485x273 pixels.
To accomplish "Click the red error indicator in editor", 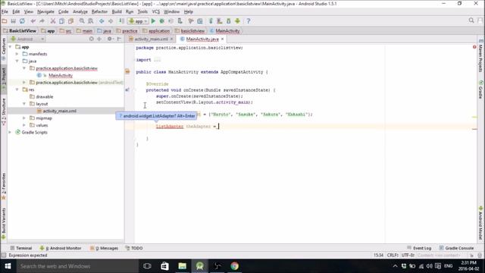I will (474, 47).
